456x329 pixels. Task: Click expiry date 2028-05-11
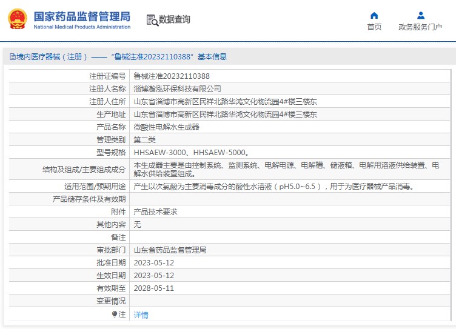[x=153, y=288]
